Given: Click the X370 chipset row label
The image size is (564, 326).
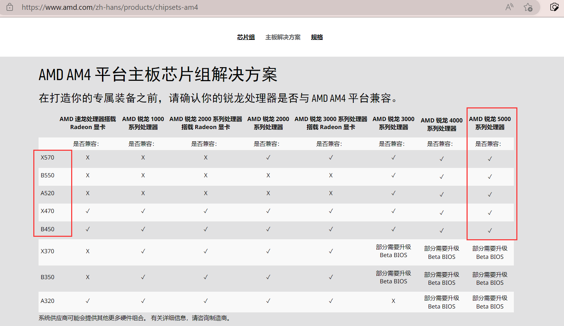Looking at the screenshot, I should tap(47, 251).
